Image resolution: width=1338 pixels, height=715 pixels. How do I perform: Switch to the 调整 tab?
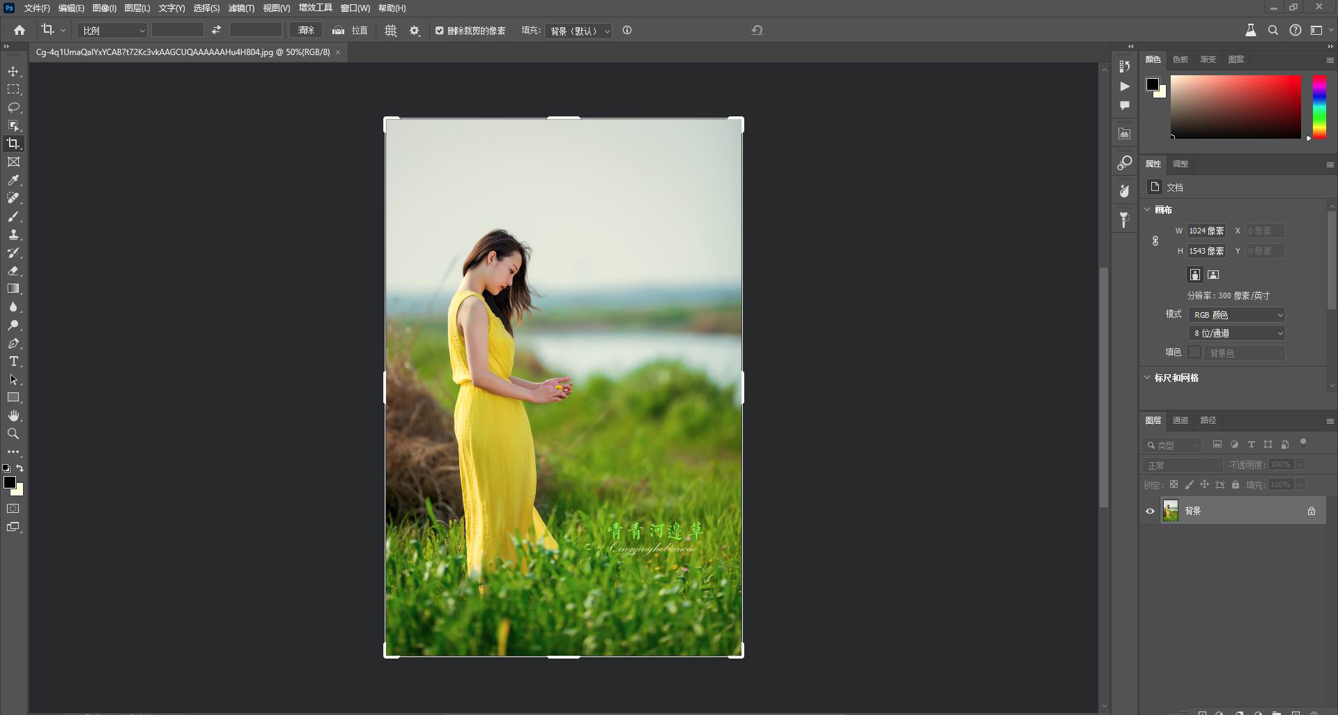coord(1181,164)
